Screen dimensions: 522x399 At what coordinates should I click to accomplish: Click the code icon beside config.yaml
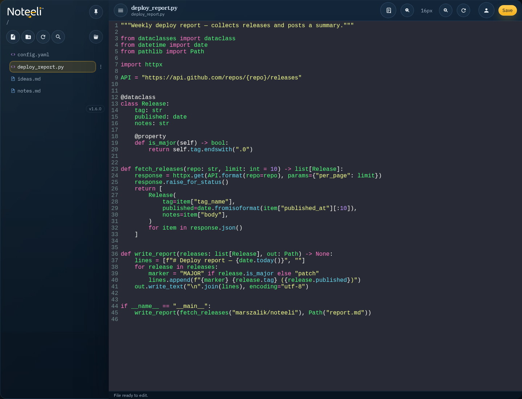tap(13, 54)
